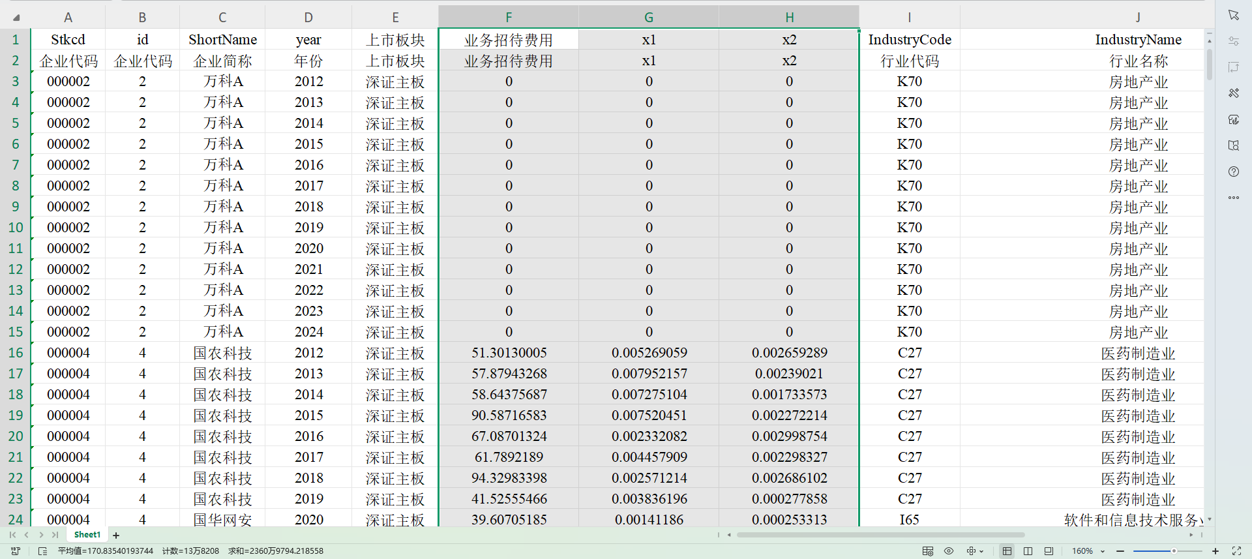Select the cell '企业简称'

click(x=222, y=61)
